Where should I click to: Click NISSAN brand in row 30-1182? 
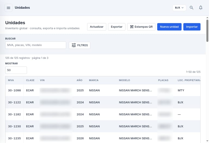click(x=94, y=114)
